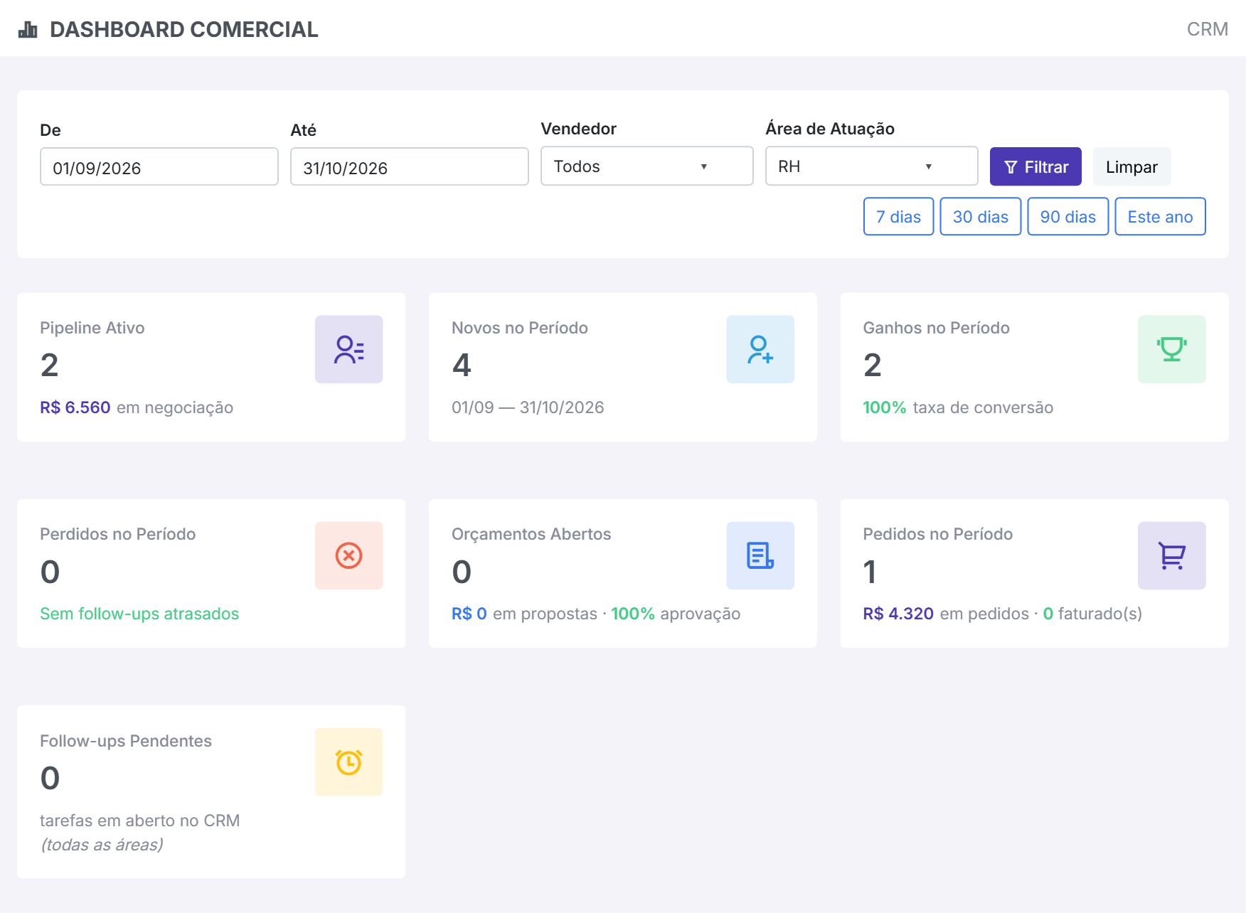Screen dimensions: 1246x913
Task: Click the Perdidos no Período red X icon
Action: coord(348,555)
